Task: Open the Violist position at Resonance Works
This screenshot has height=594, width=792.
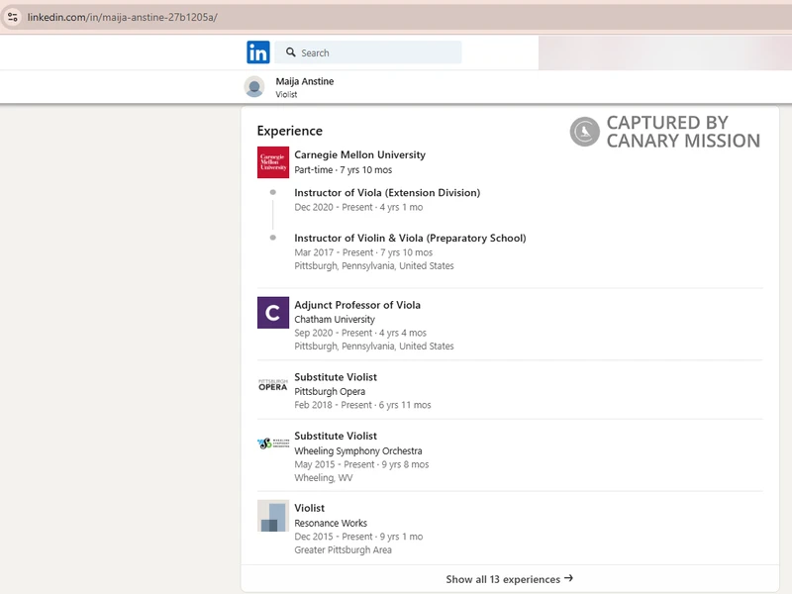Action: (x=309, y=508)
